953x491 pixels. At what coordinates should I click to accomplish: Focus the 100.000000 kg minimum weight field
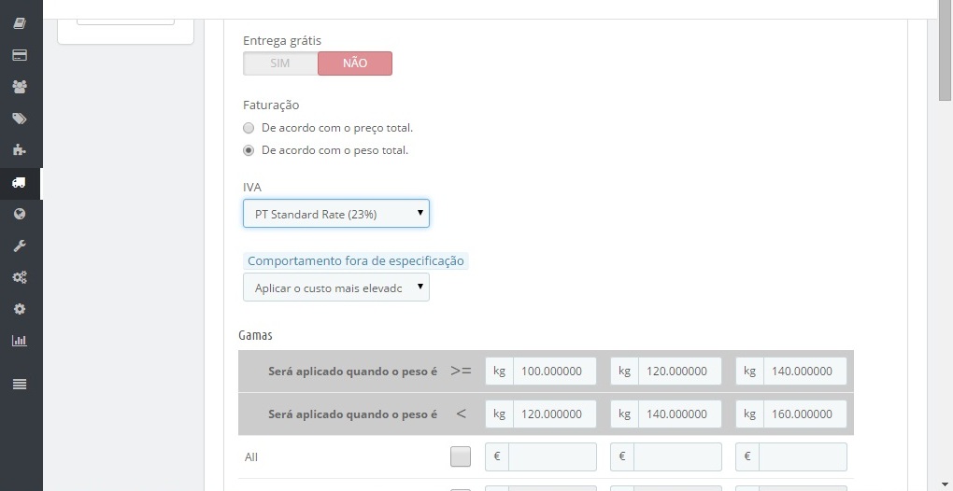point(554,371)
